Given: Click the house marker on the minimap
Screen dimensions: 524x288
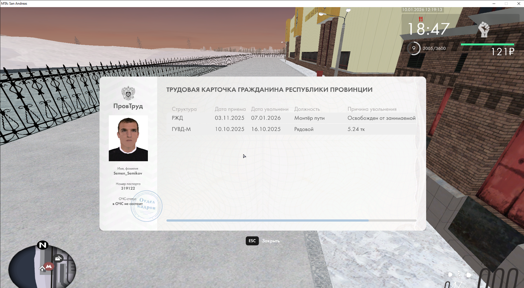Looking at the screenshot, I should 42,269.
